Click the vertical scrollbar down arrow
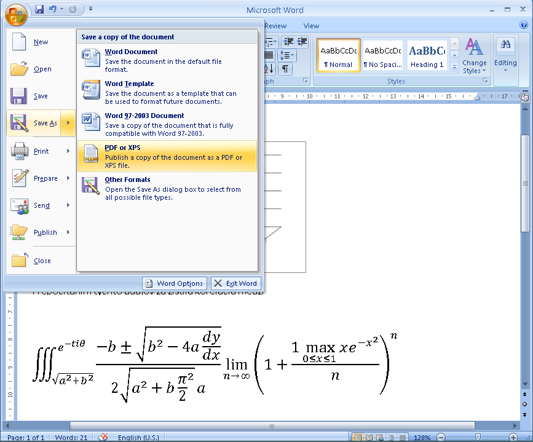This screenshot has height=442, width=533. (525, 384)
